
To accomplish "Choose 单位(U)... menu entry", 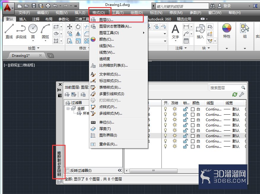I will point(118,122).
